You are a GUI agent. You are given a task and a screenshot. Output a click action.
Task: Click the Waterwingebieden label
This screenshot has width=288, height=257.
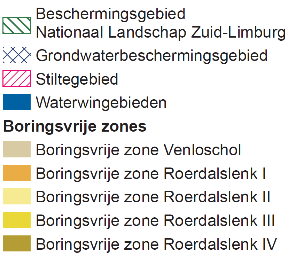click(101, 103)
